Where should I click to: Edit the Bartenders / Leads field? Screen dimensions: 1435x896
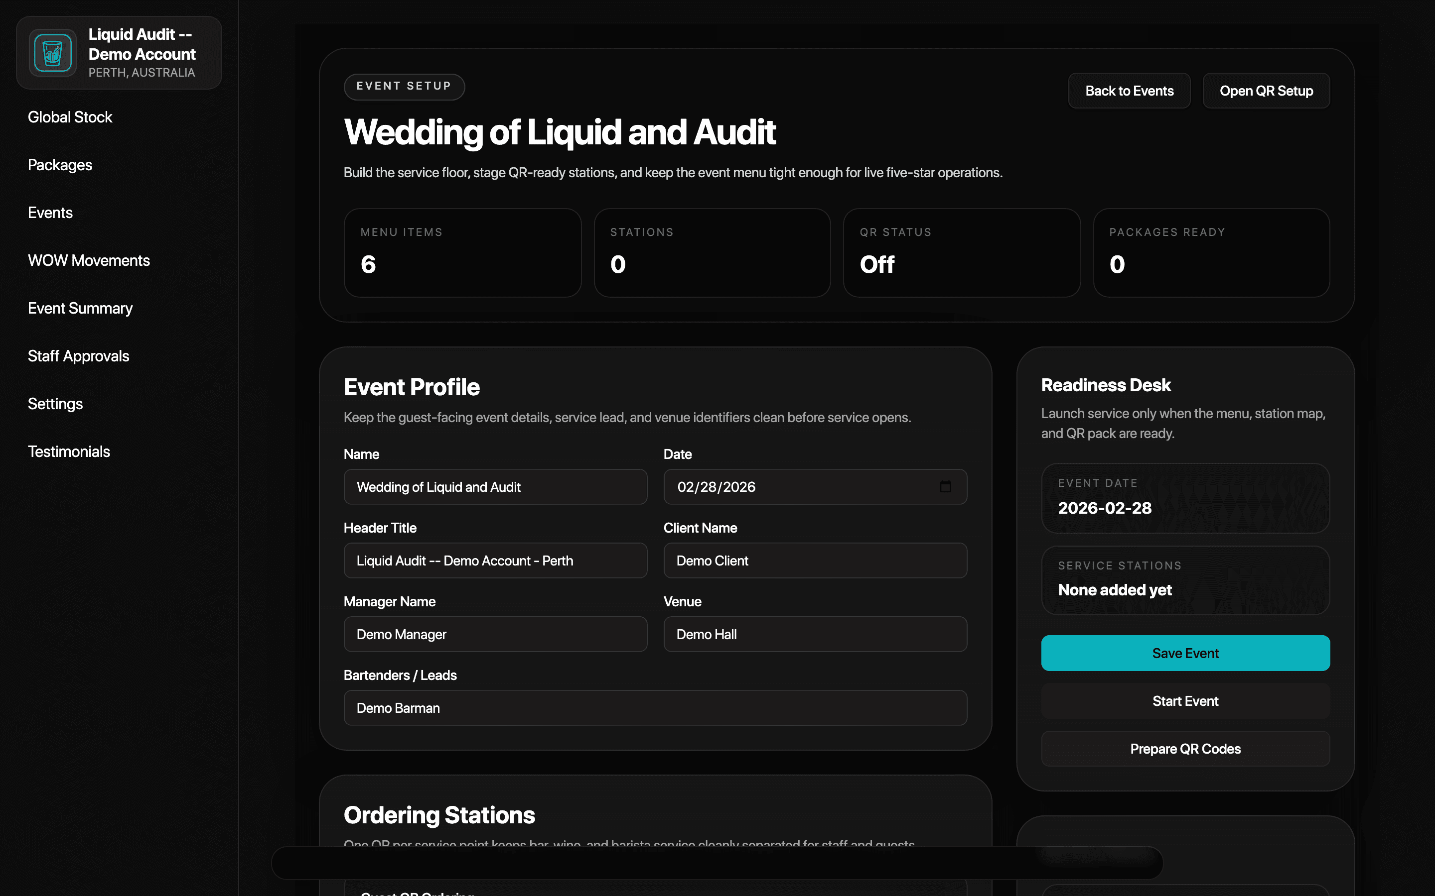click(x=655, y=708)
